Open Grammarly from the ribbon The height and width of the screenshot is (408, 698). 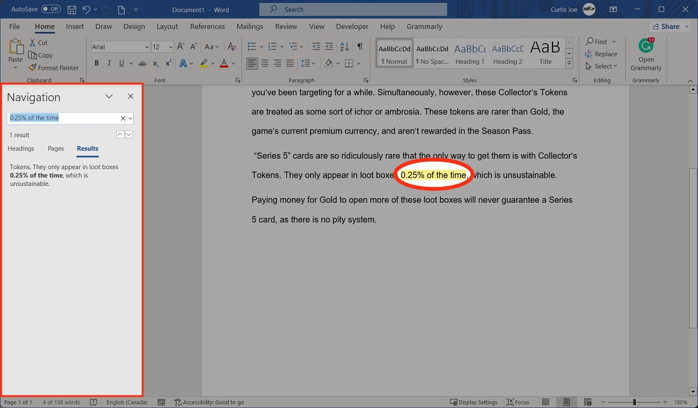(646, 54)
